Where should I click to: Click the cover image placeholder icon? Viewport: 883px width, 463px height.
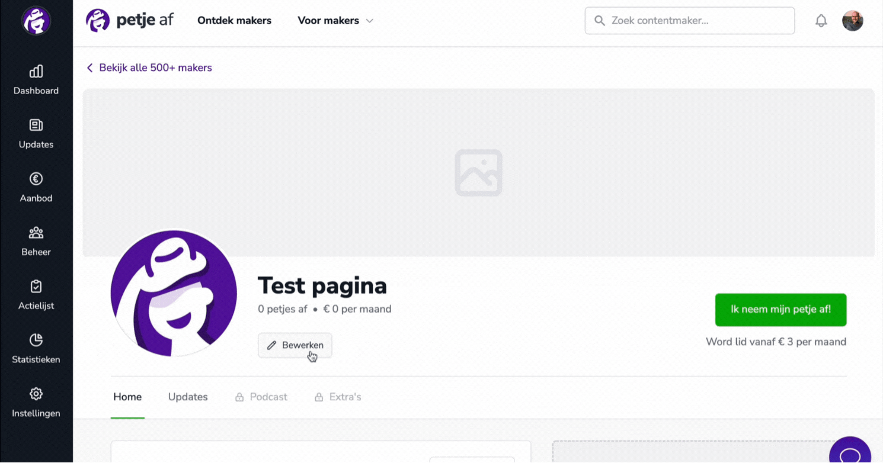point(479,173)
